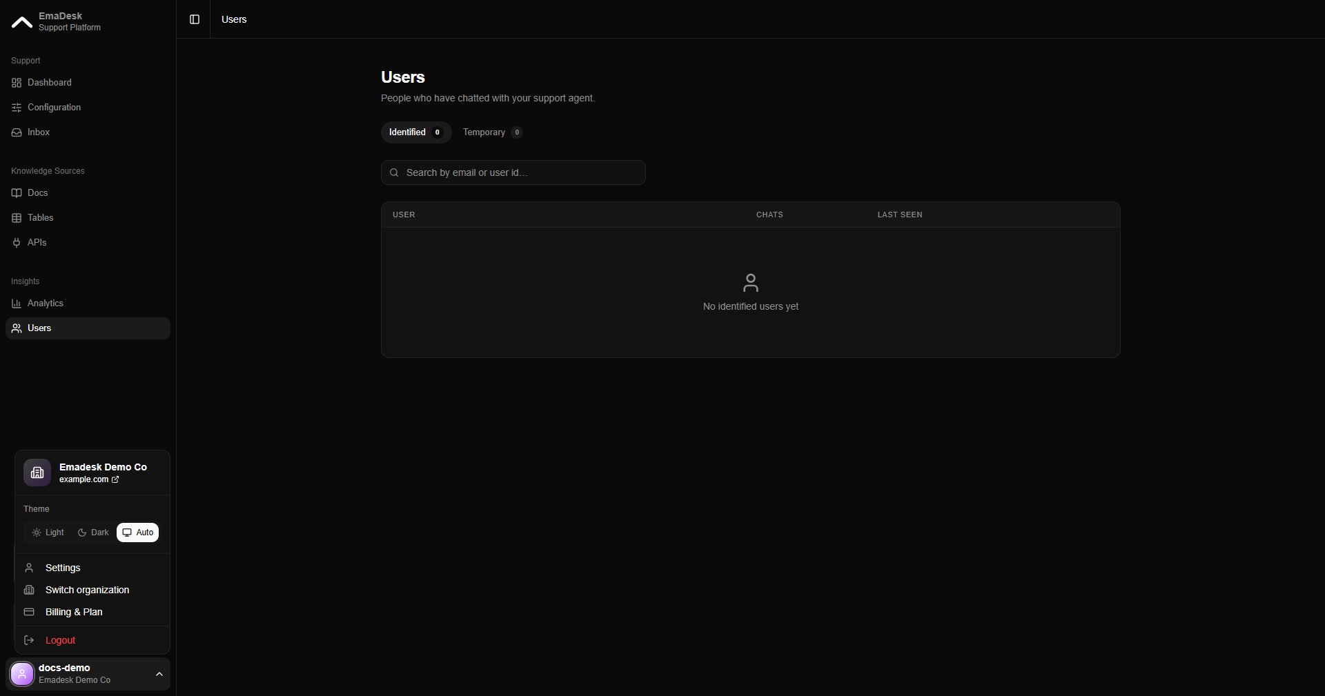Click the red Logout option
The width and height of the screenshot is (1325, 696).
92,640
